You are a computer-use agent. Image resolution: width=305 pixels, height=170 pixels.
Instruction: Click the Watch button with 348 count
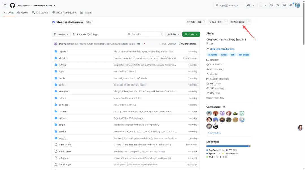pos(194,22)
